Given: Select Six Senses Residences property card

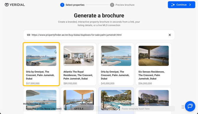Looking at the screenshot, I should point(154,64).
